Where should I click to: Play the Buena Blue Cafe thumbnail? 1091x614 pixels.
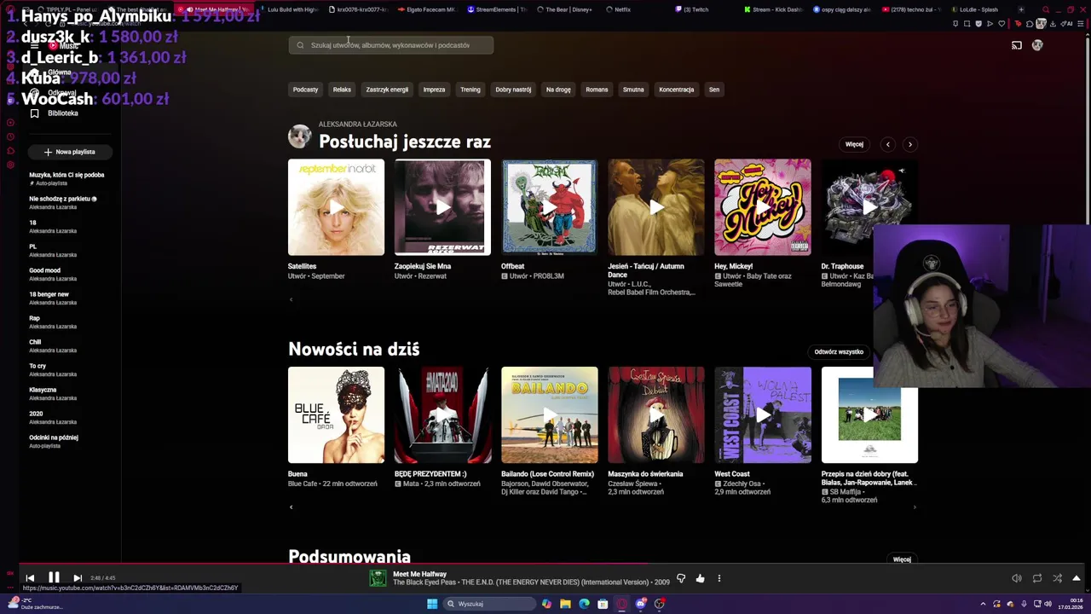[336, 415]
